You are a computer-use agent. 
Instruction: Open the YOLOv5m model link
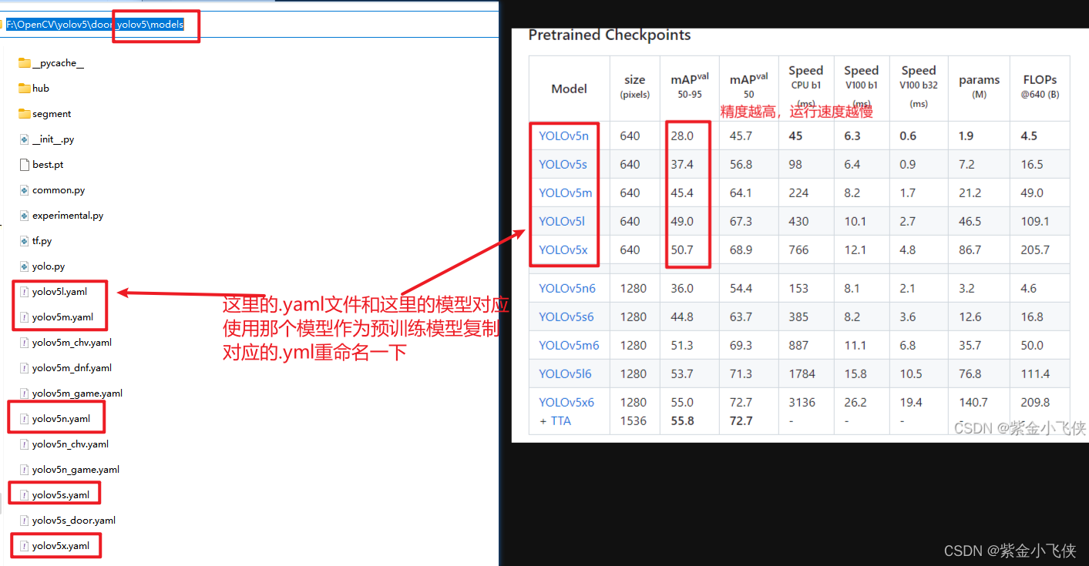565,193
